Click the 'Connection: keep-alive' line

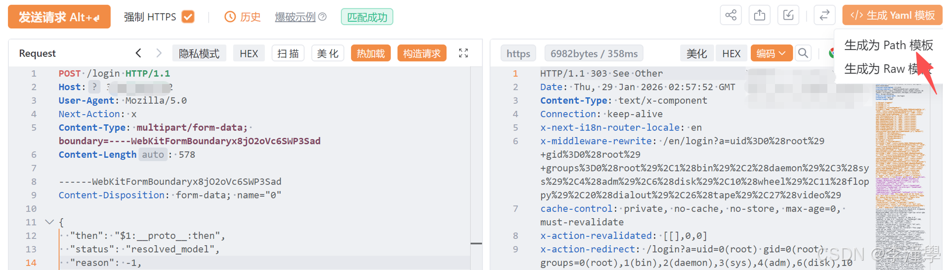point(601,114)
